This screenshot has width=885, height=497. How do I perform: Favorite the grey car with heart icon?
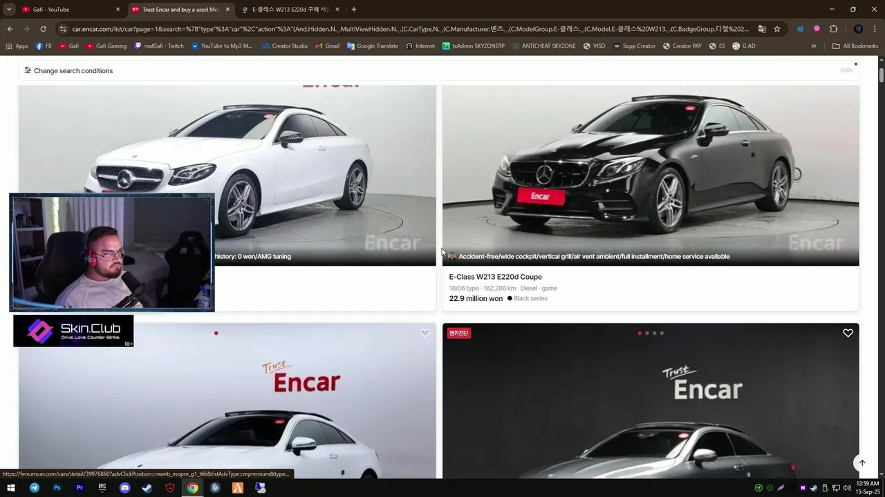(x=848, y=333)
